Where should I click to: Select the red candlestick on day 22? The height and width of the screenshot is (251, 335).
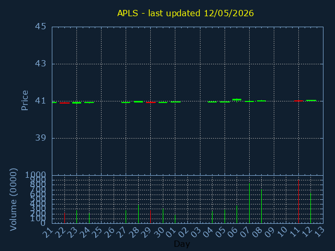pos(64,103)
